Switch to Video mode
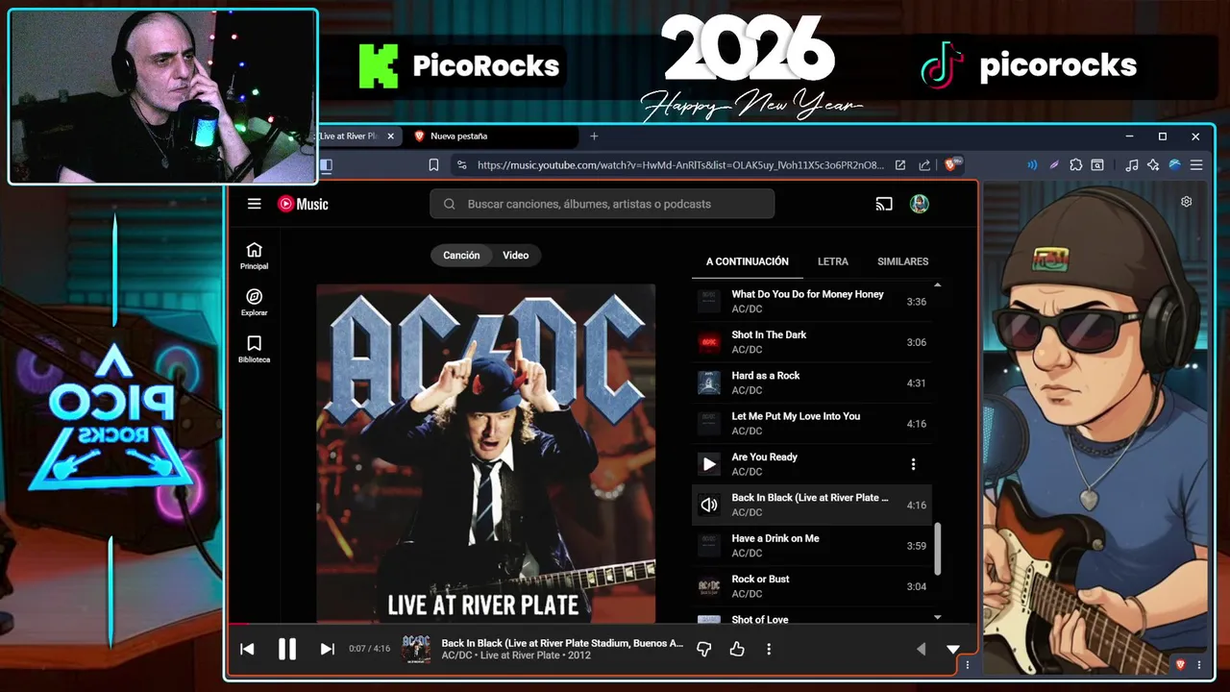Image resolution: width=1230 pixels, height=692 pixels. (x=515, y=255)
